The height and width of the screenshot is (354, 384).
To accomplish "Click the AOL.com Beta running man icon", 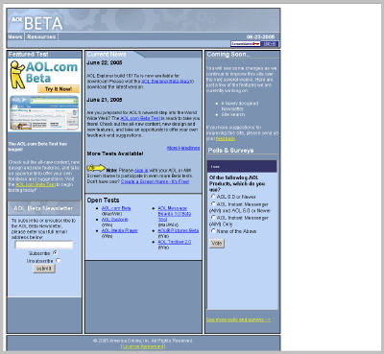I will point(17,75).
